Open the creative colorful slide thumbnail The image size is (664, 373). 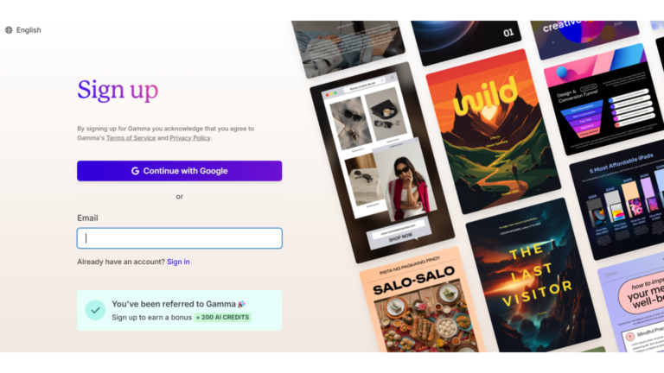click(x=584, y=38)
